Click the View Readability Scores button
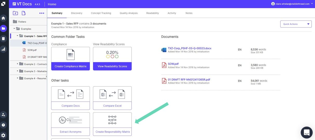 (112, 66)
